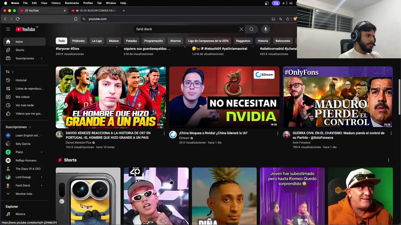Select the Ahorros filter chip
The height and width of the screenshot is (225, 401).
coord(175,41)
